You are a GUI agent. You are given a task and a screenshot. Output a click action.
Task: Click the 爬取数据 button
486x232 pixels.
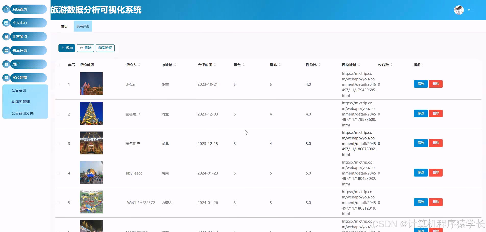tap(105, 48)
